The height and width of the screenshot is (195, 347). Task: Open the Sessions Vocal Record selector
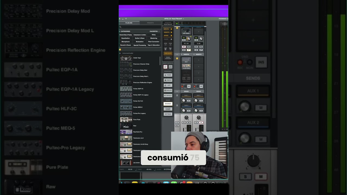click(168, 24)
